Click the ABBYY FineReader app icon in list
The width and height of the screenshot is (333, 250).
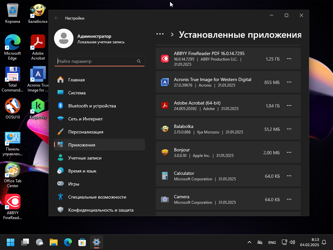(x=165, y=59)
